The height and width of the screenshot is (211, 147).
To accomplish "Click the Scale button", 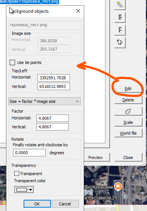I will tap(128, 122).
